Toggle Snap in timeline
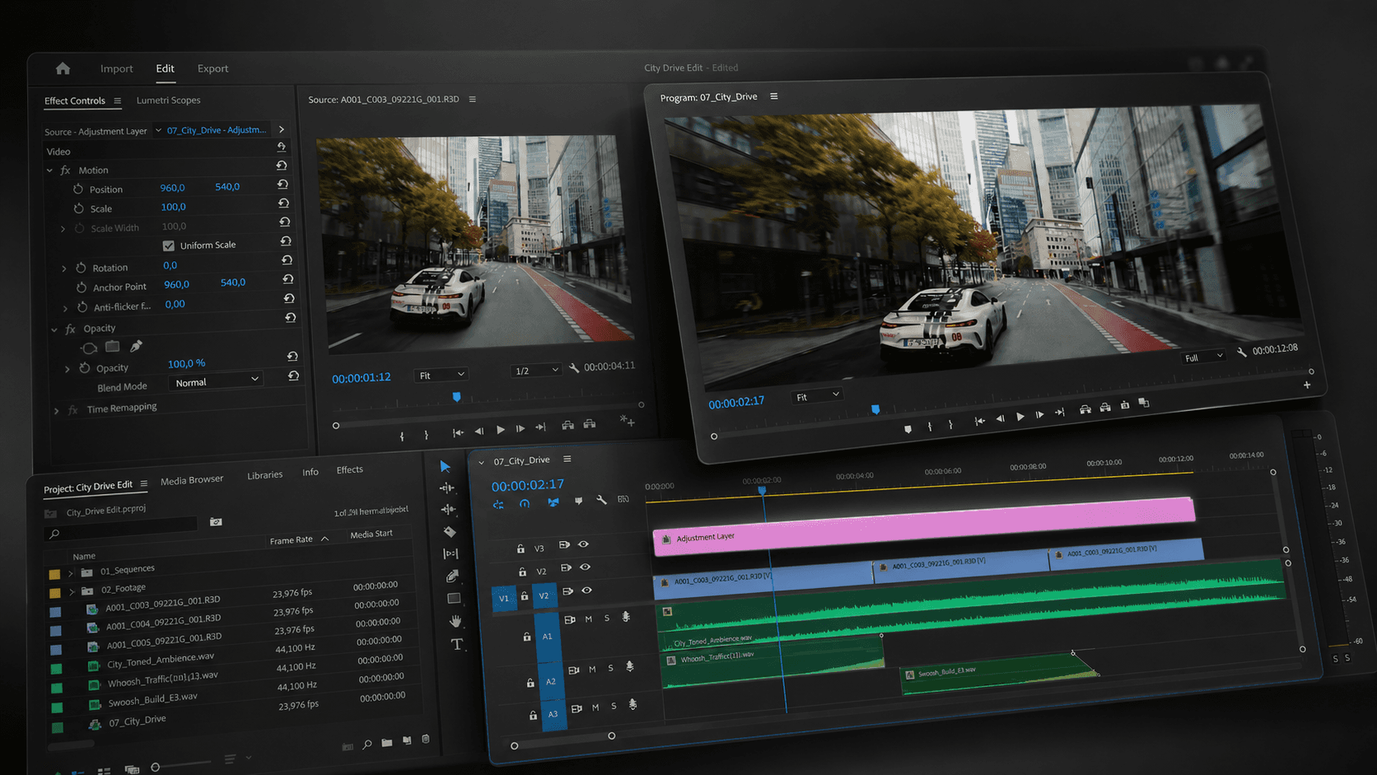 tap(524, 503)
